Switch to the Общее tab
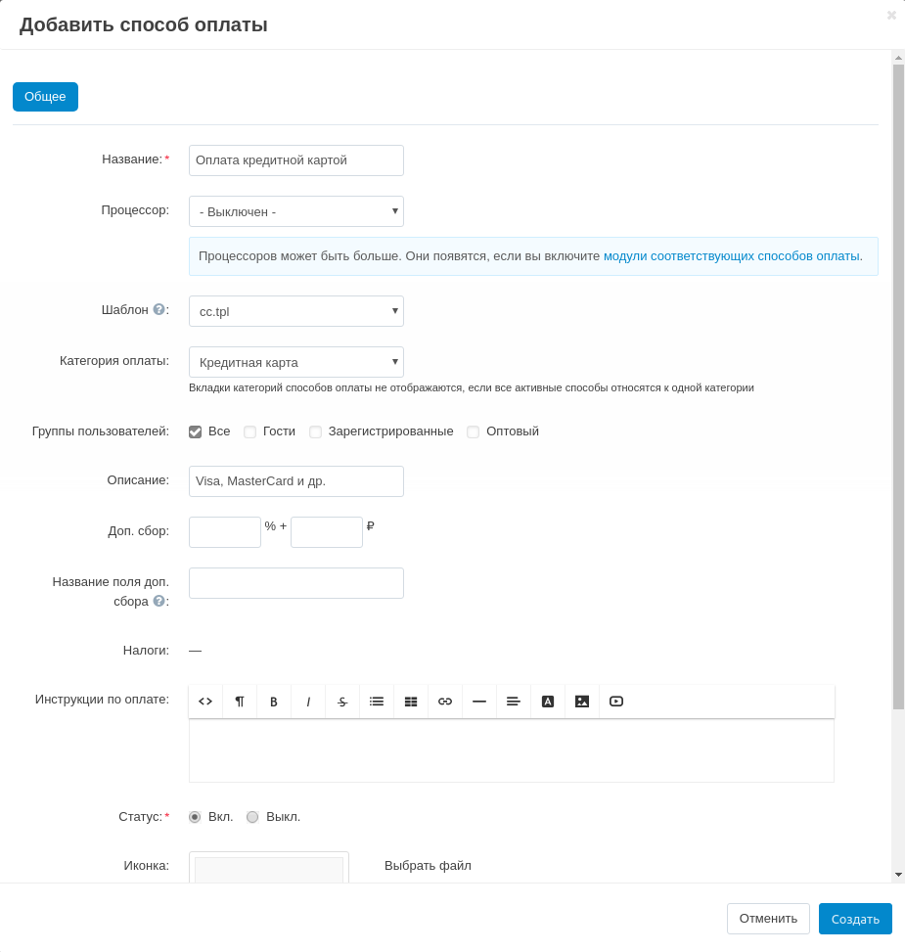The image size is (905, 952). pos(45,97)
